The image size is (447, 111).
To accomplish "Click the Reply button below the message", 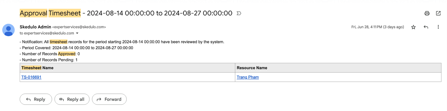I will click(x=36, y=99).
